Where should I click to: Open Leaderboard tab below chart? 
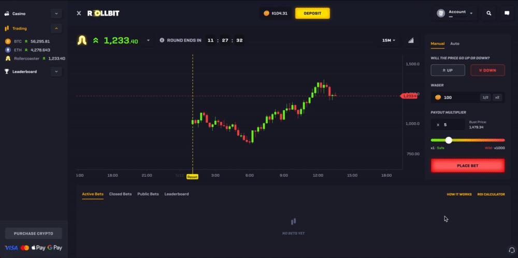(x=177, y=194)
